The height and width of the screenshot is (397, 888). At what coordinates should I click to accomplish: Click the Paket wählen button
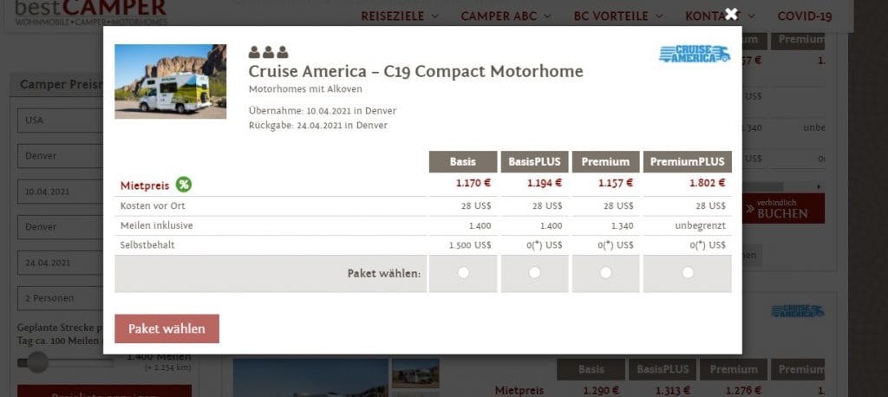point(166,329)
